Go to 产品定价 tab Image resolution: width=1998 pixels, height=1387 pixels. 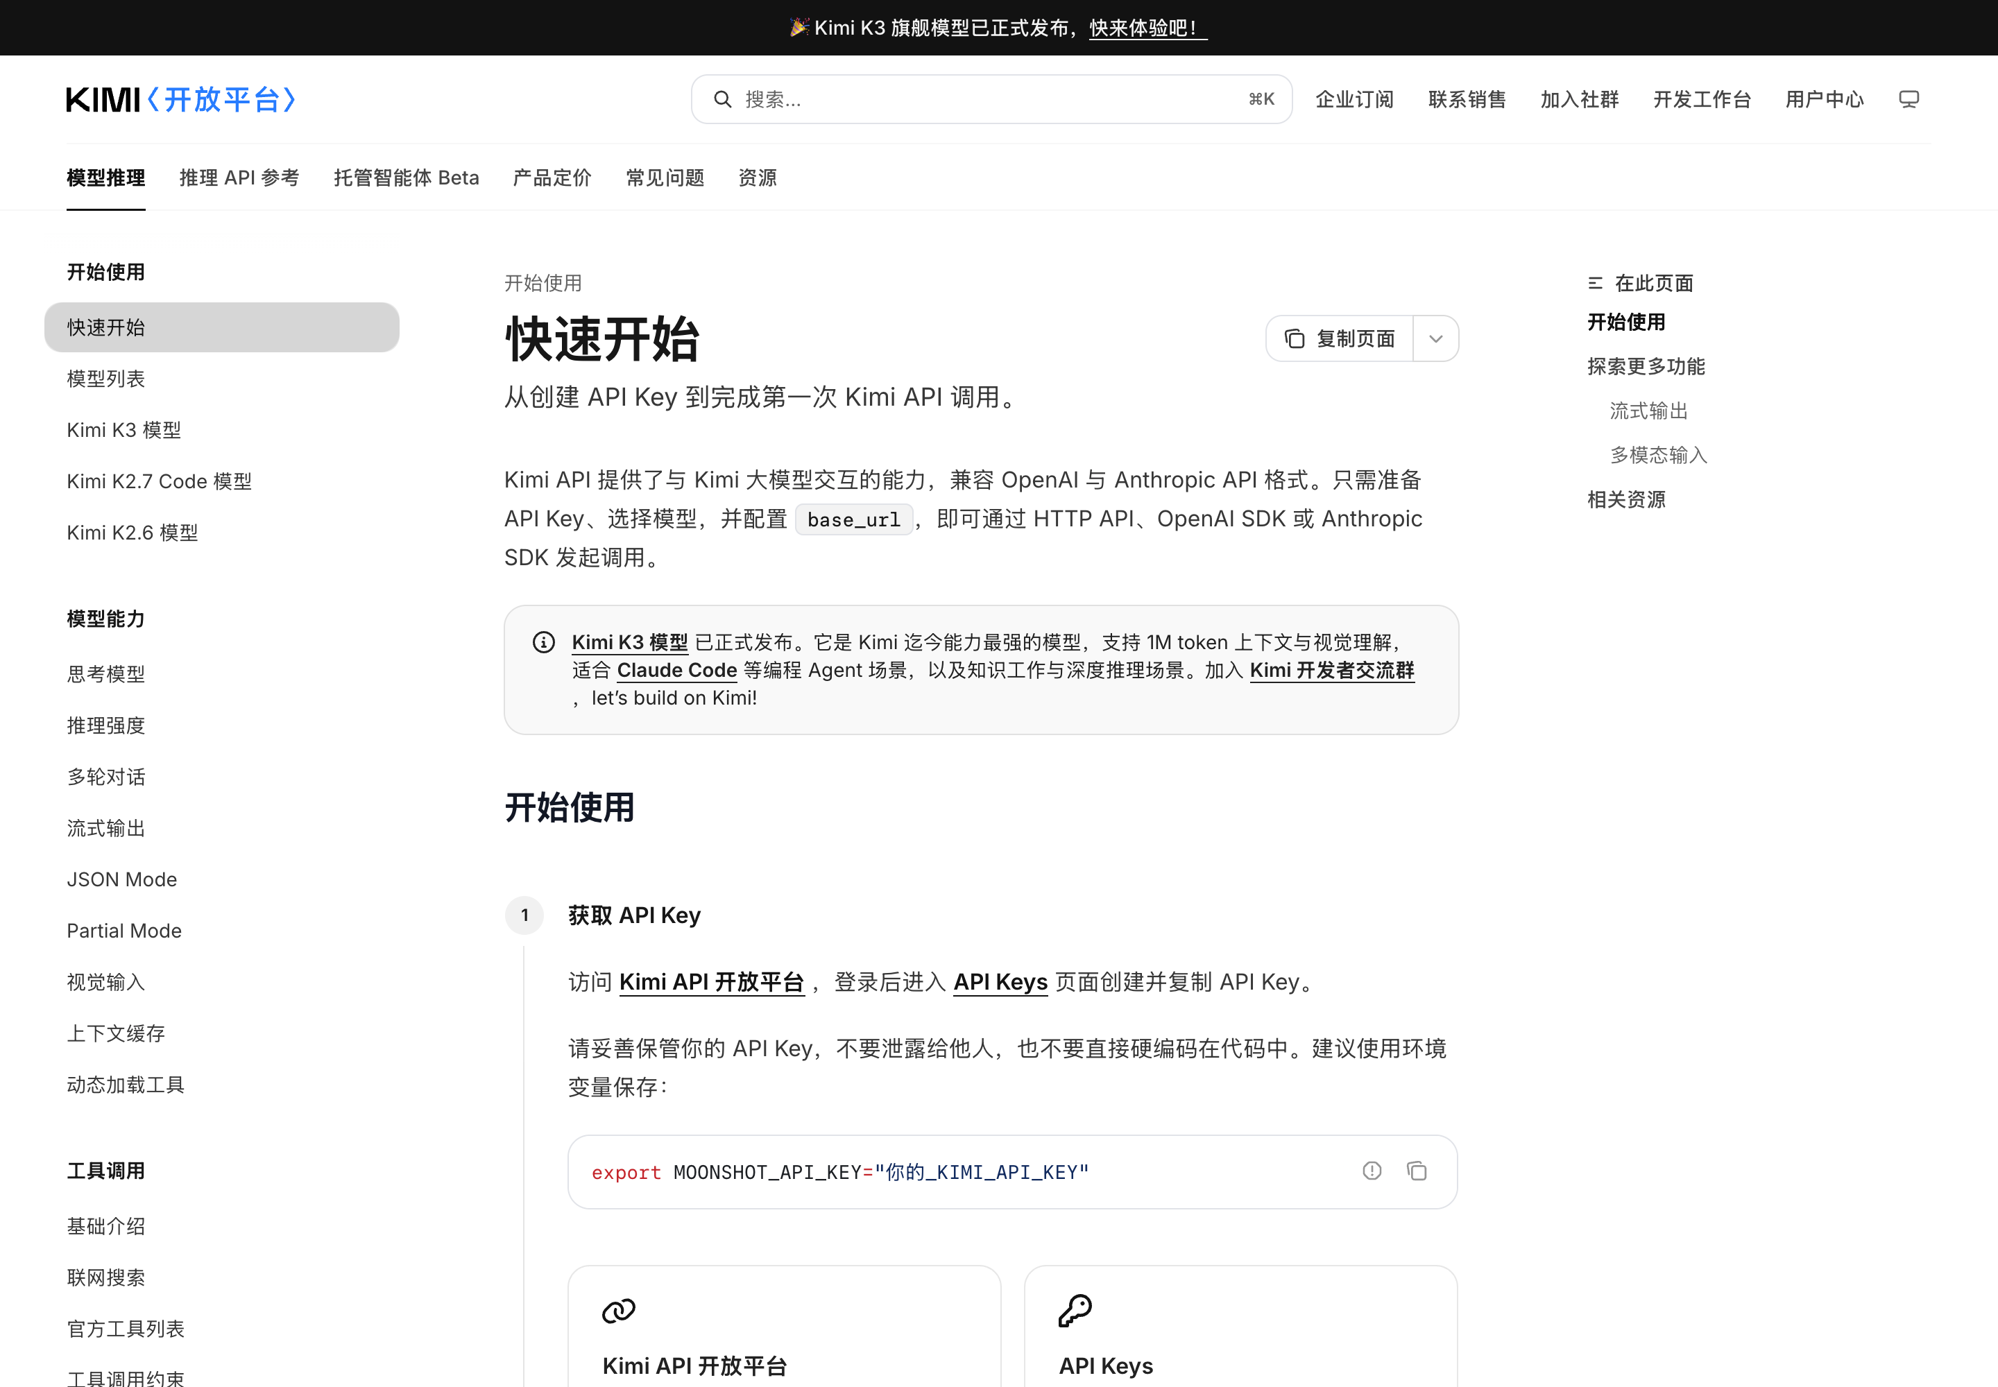tap(552, 178)
